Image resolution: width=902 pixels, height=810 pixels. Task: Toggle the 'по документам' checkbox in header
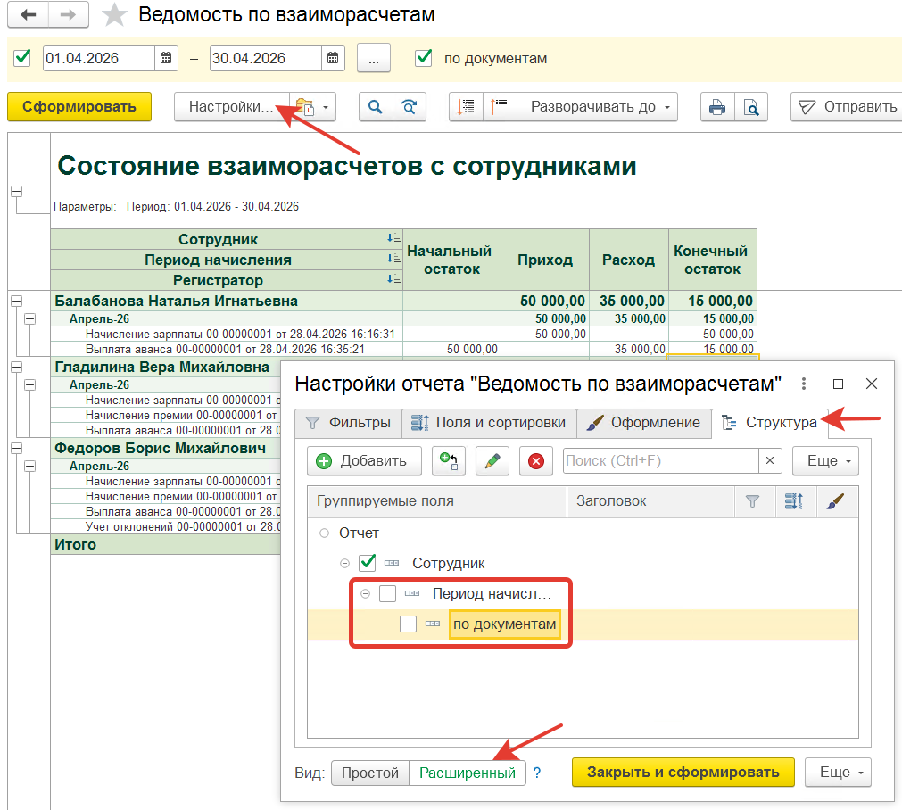coord(424,57)
